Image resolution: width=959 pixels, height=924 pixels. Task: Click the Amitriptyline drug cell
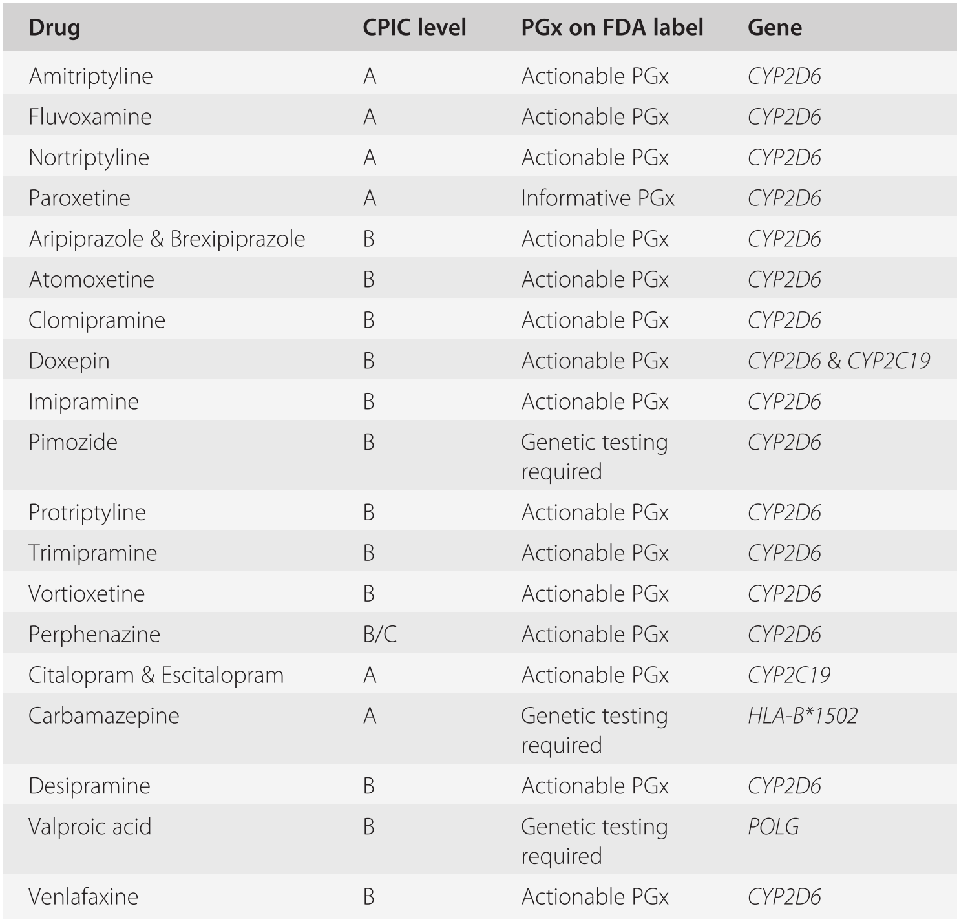click(x=91, y=76)
